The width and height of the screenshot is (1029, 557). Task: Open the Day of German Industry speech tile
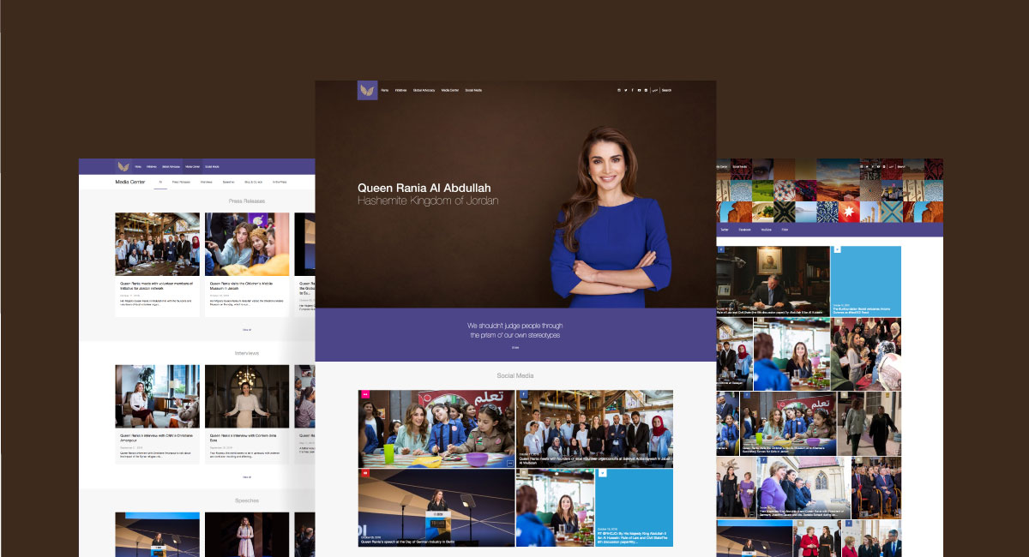pyautogui.click(x=436, y=507)
